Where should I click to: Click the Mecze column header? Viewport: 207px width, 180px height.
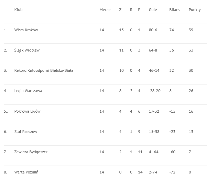[x=105, y=10]
